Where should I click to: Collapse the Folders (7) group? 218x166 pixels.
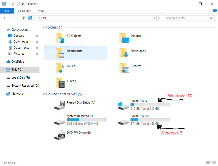[x=43, y=27]
